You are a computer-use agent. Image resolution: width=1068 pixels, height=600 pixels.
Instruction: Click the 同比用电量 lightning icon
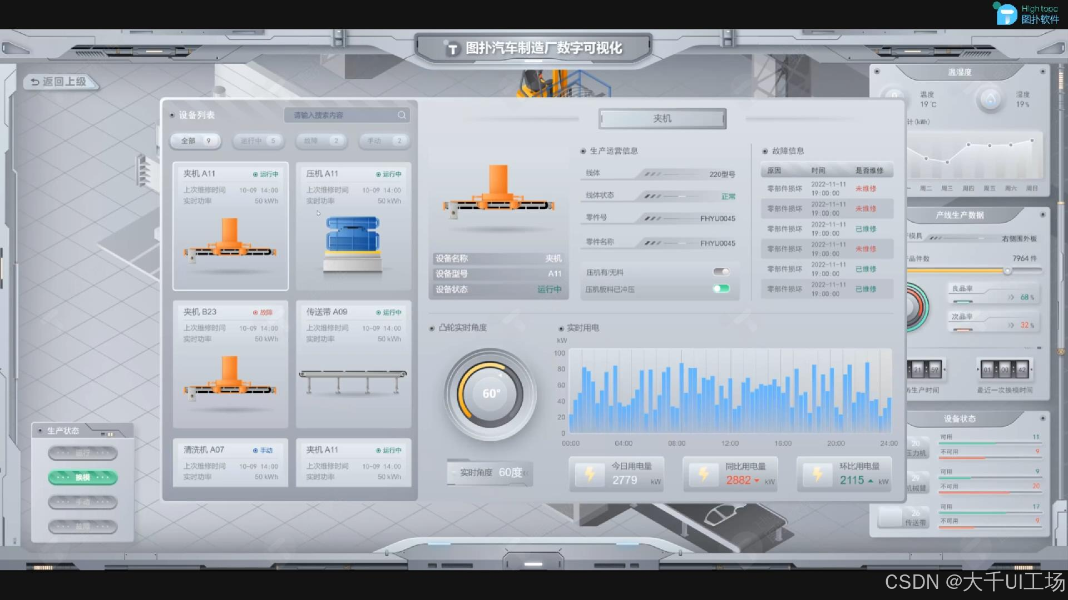click(704, 474)
